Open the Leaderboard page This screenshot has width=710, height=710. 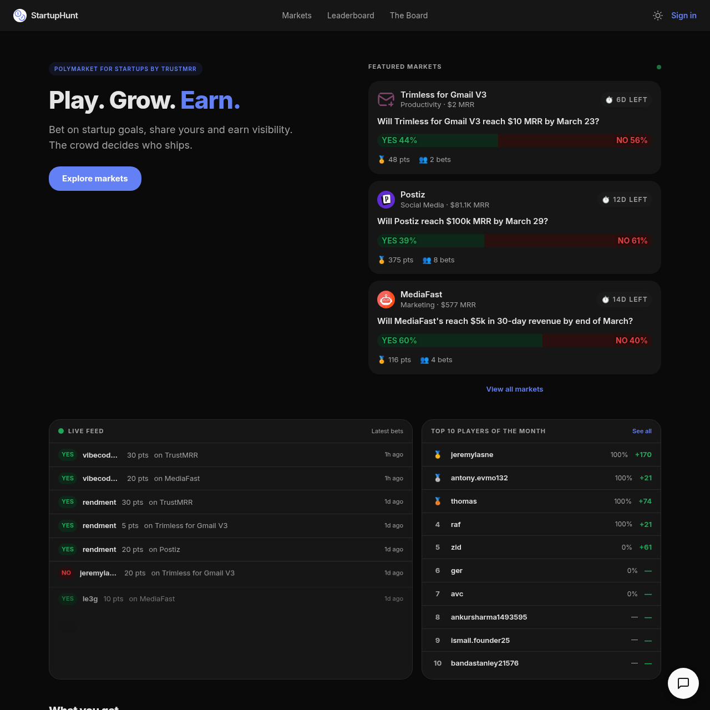point(351,16)
